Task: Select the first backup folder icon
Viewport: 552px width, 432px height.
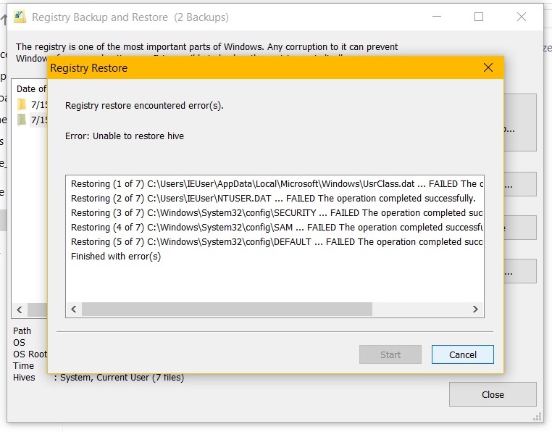Action: (x=22, y=104)
